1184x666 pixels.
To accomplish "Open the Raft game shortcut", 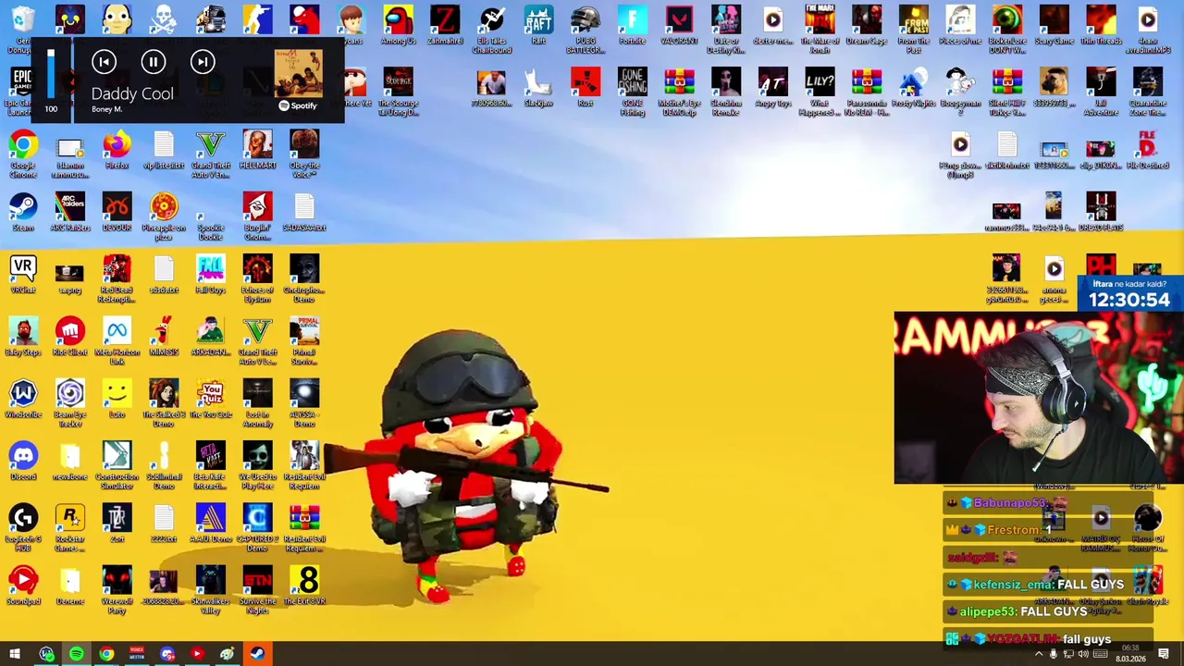I will point(538,26).
